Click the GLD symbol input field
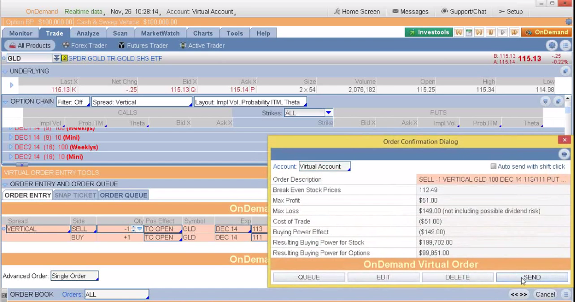The height and width of the screenshot is (302, 575). click(29, 58)
